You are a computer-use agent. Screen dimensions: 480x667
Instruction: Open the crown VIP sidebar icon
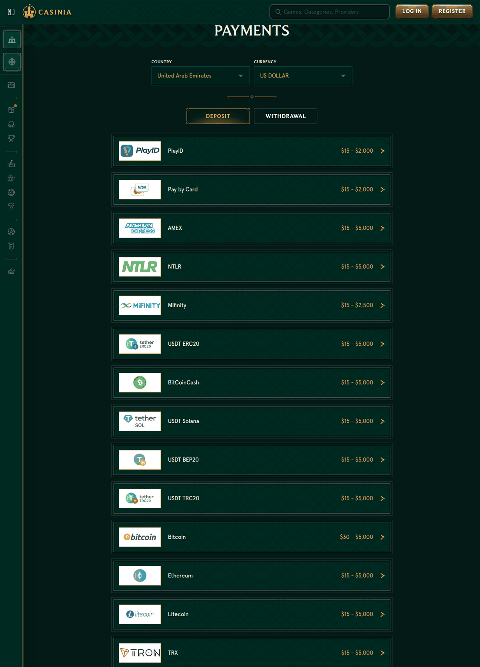(11, 271)
